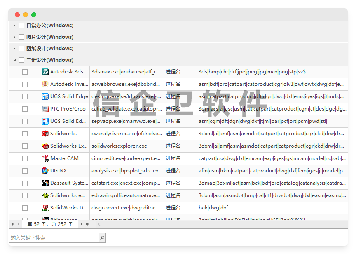
Task: Select the Solidworks eDrawings process cell
Action: coord(126,195)
